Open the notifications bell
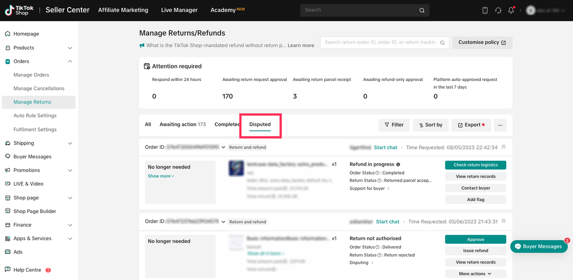Viewport: 573px width, 280px height. [x=511, y=10]
